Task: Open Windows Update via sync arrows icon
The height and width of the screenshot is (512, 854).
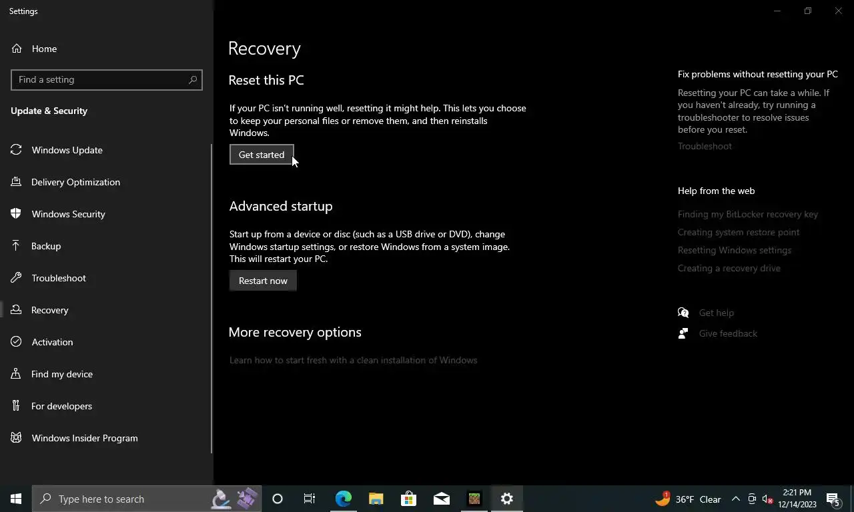Action: click(x=17, y=150)
